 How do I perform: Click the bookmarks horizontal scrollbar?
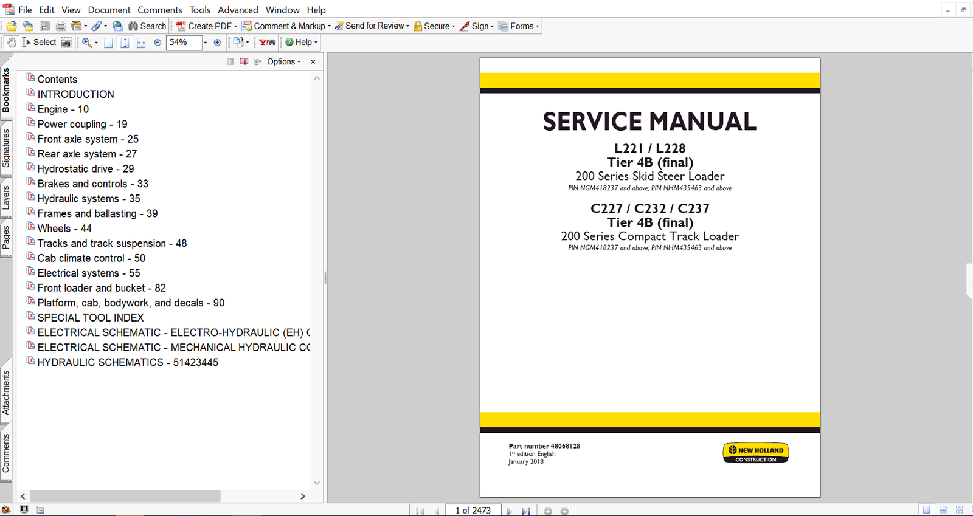click(x=125, y=496)
